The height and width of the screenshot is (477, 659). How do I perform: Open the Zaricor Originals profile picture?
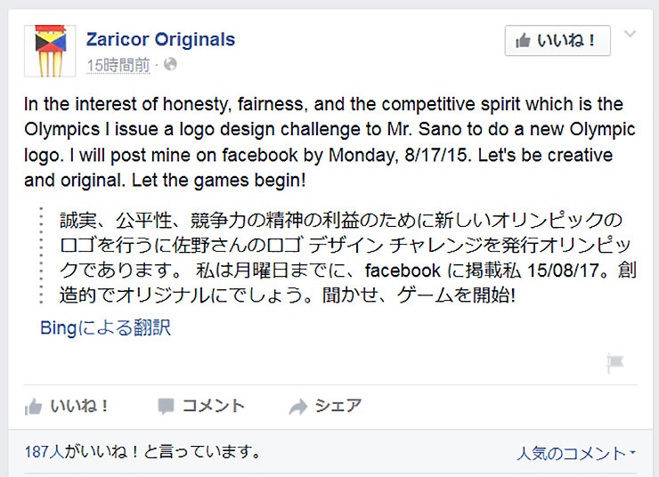(x=50, y=51)
